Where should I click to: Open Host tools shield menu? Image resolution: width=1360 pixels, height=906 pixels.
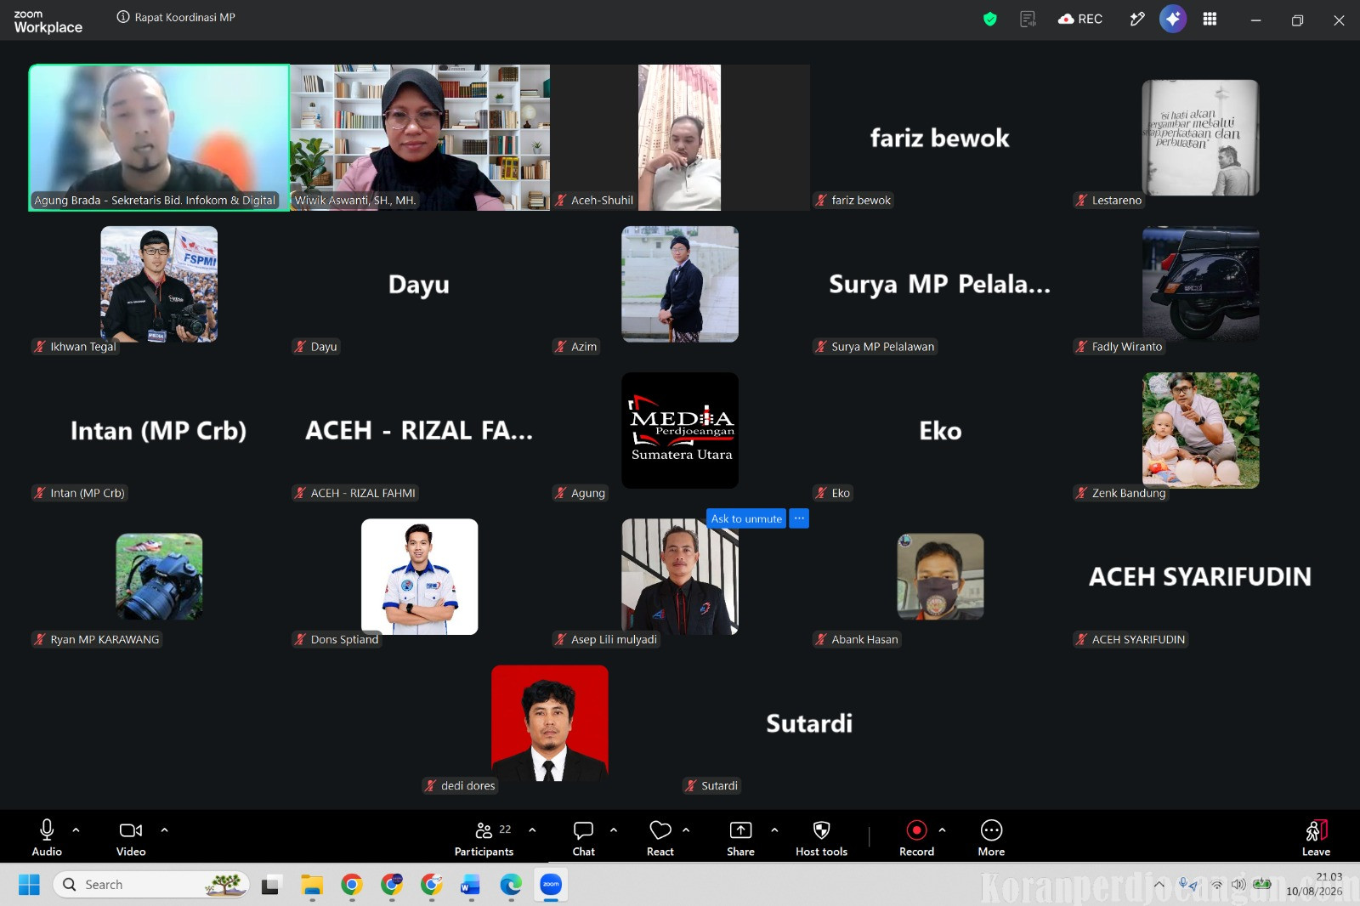click(821, 837)
